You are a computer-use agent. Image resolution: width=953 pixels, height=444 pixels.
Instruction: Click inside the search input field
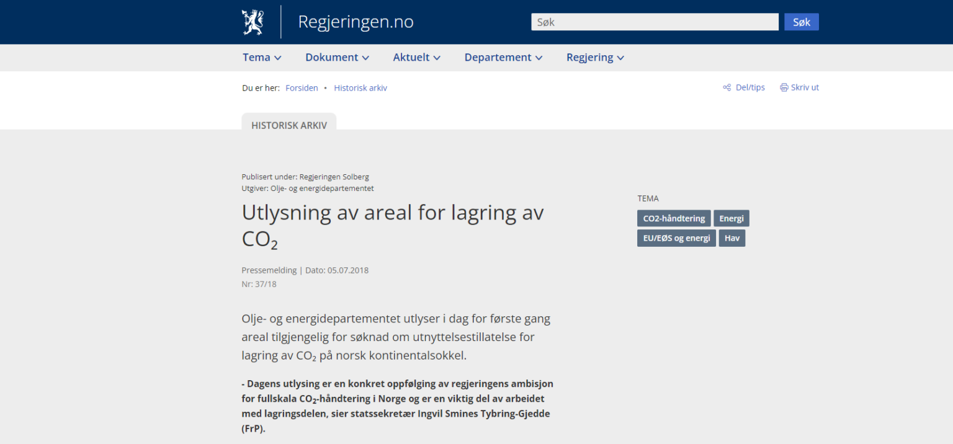pyautogui.click(x=655, y=21)
